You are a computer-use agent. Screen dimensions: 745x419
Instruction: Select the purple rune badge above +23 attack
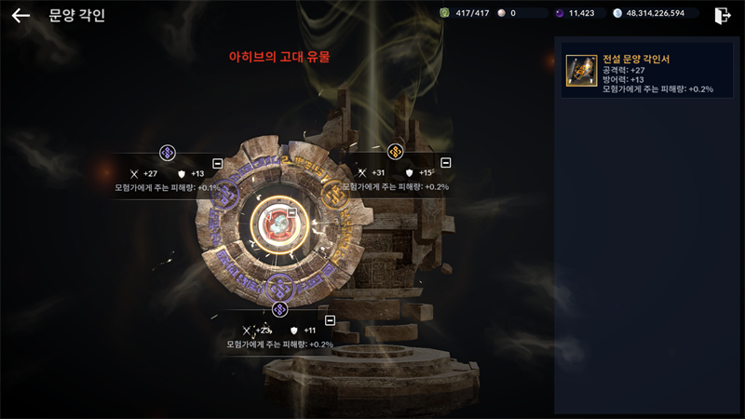click(x=280, y=310)
